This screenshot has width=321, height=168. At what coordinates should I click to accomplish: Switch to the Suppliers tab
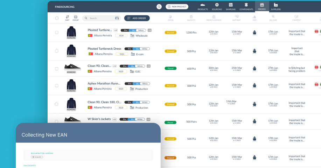[275, 6]
